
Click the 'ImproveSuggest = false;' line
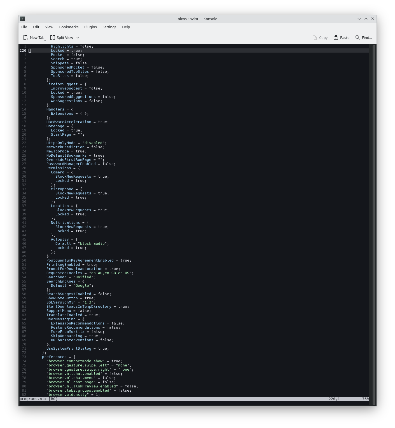click(x=76, y=88)
